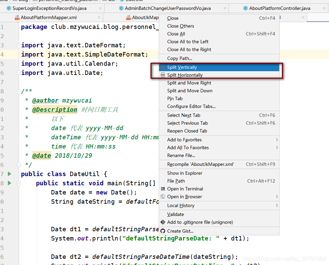Choose Close from the tab context menu
This screenshot has height=265, width=329.
tap(219, 18)
